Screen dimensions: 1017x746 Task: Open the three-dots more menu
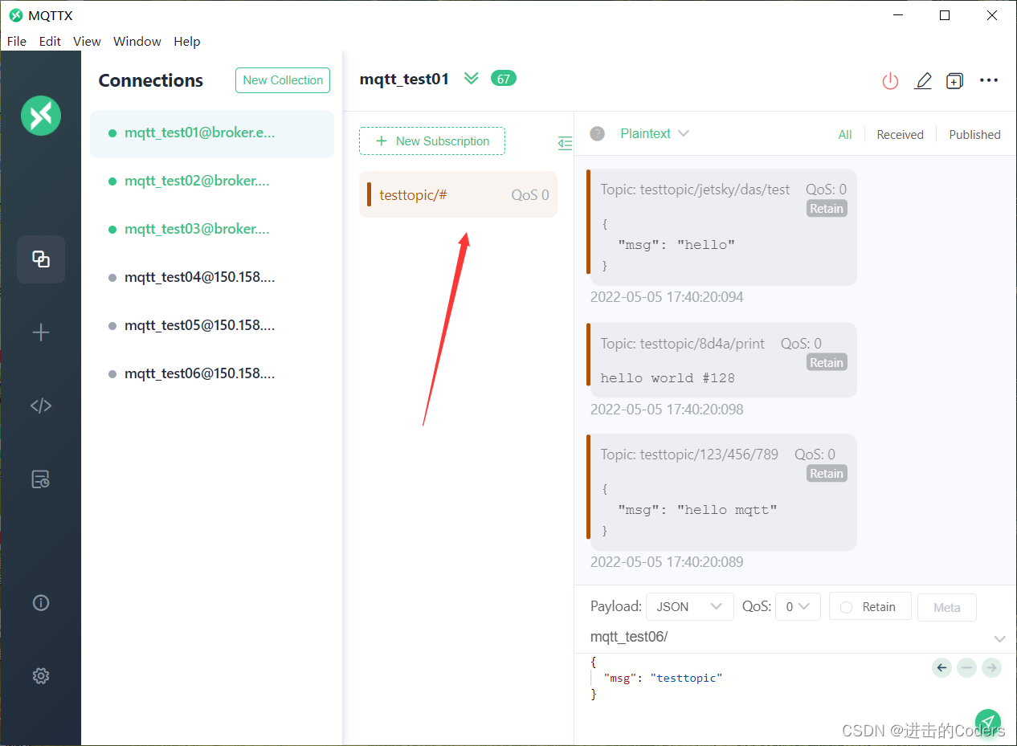(989, 80)
